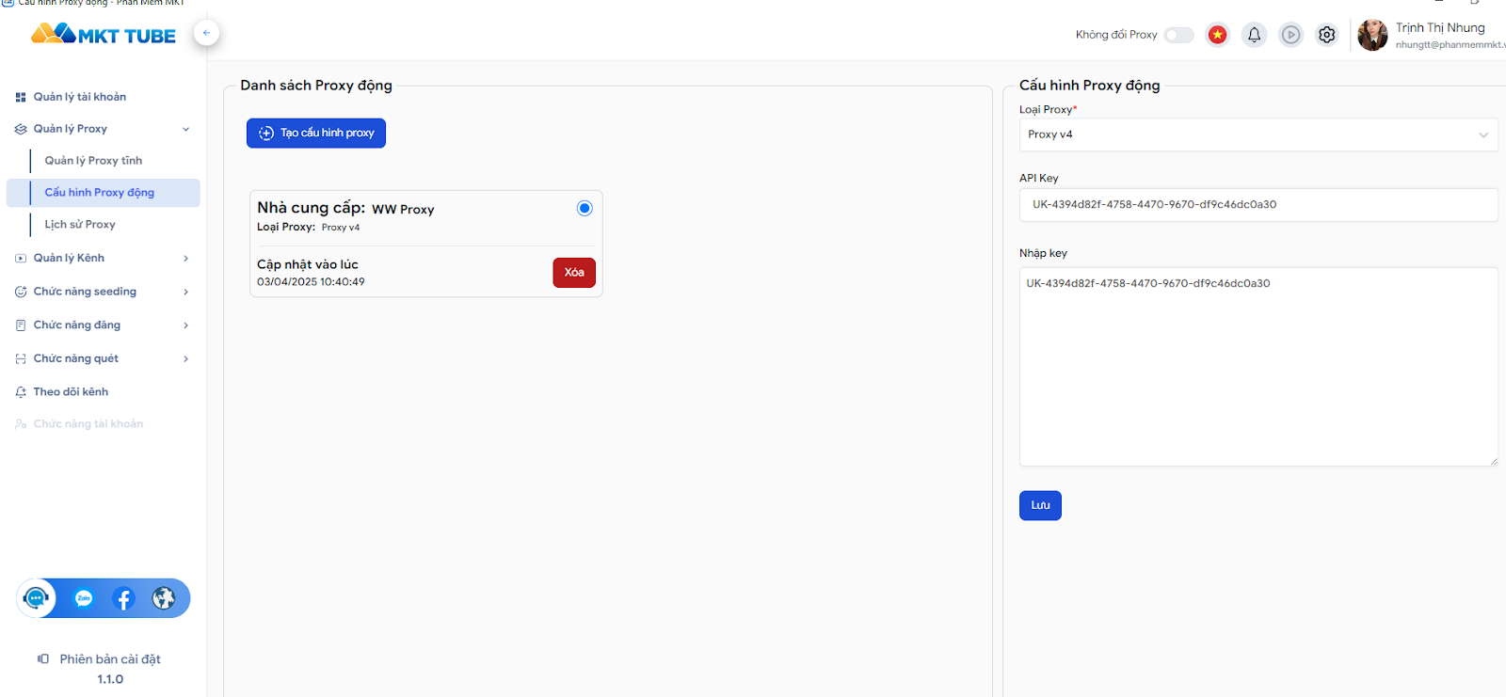
Task: Click Danh sách Proxy động heading
Action: pyautogui.click(x=316, y=86)
